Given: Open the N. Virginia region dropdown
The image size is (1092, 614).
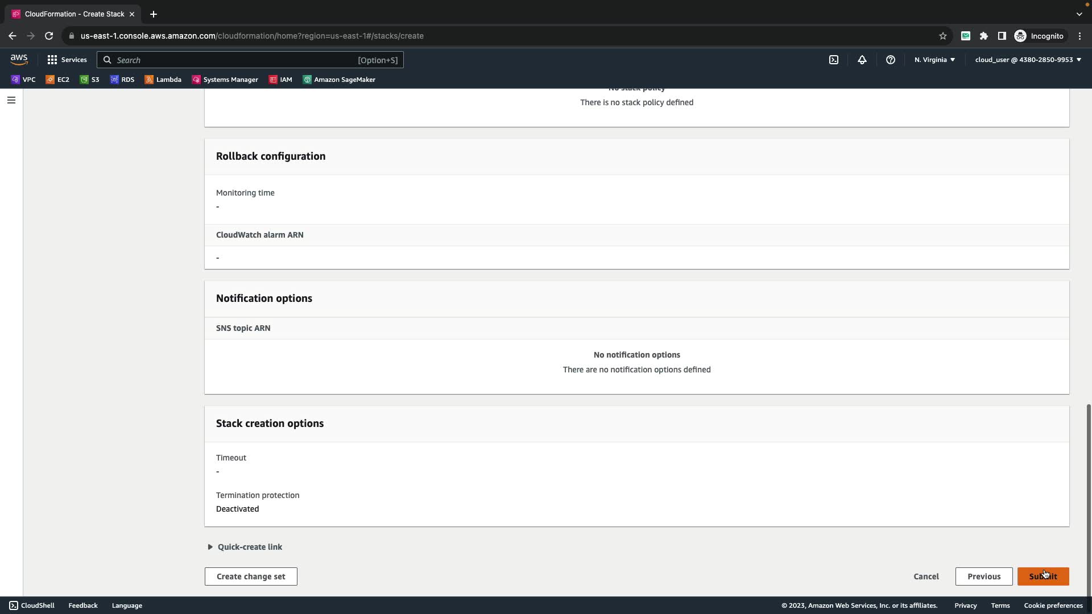Looking at the screenshot, I should tap(934, 60).
